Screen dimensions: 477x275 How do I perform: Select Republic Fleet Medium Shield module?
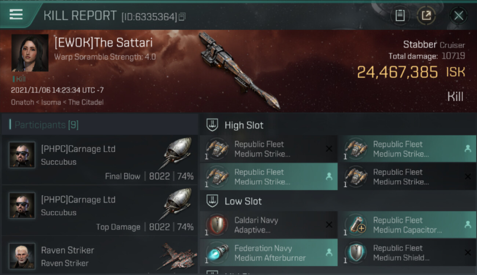tap(407, 253)
